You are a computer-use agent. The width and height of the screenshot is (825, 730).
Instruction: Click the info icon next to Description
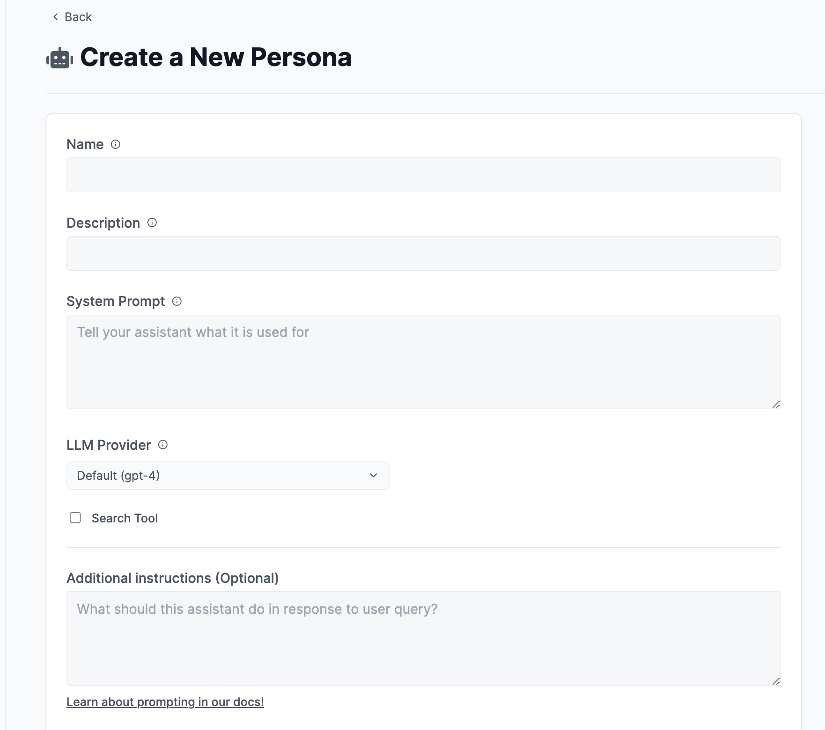(x=152, y=223)
